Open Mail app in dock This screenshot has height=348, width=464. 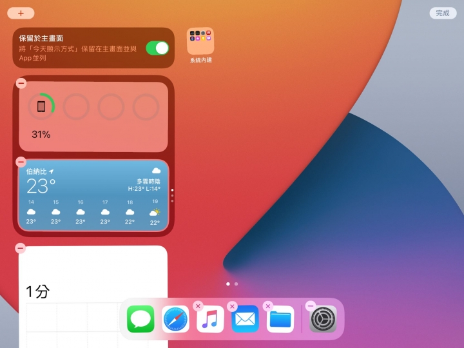click(x=246, y=319)
